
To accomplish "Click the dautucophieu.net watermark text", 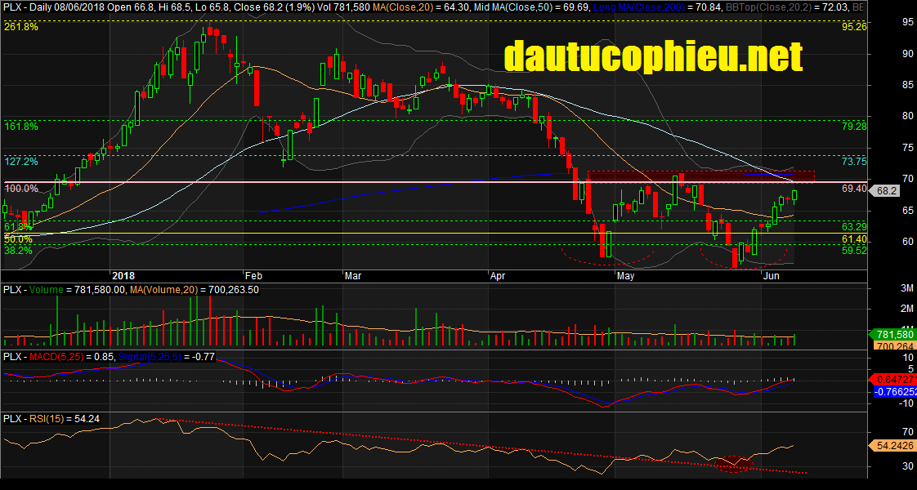I will click(653, 57).
